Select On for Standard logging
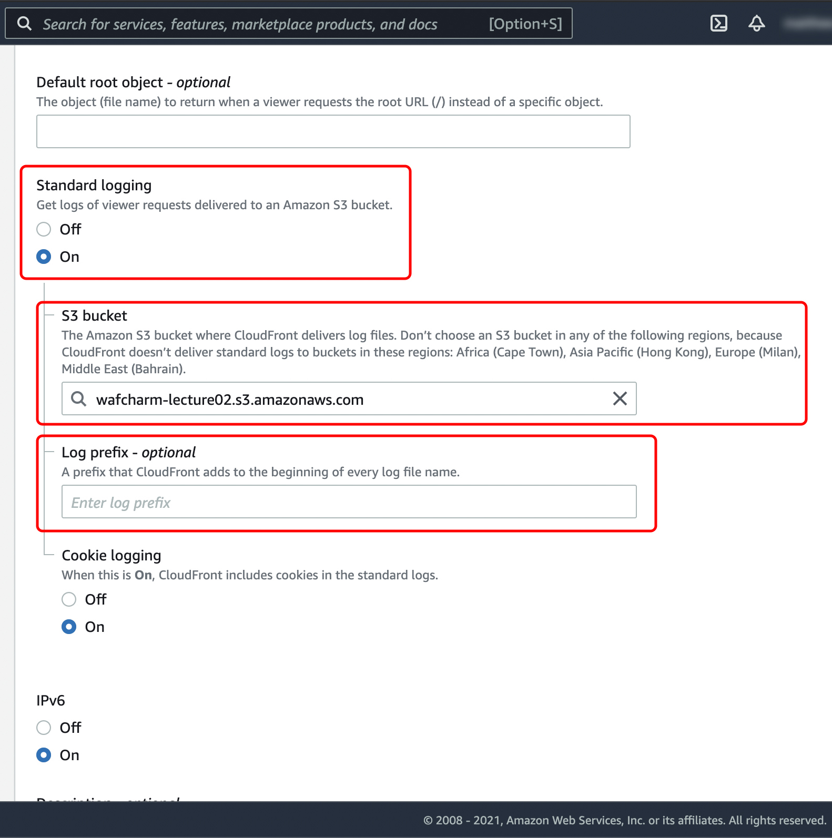832x838 pixels. click(x=44, y=257)
